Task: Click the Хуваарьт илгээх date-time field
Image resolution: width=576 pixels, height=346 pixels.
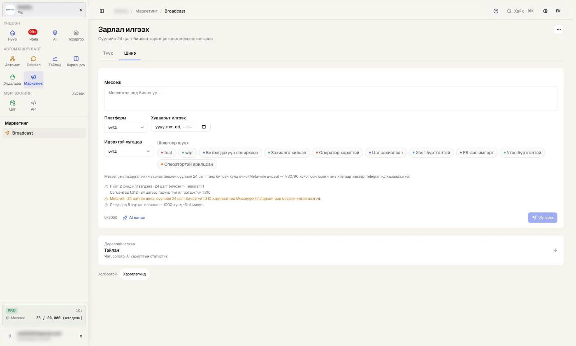Action: point(181,127)
